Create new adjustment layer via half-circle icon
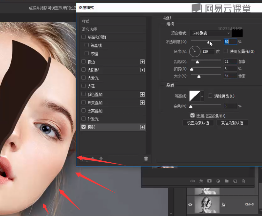Image resolution: width=262 pixels, height=216 pixels. [218, 181]
